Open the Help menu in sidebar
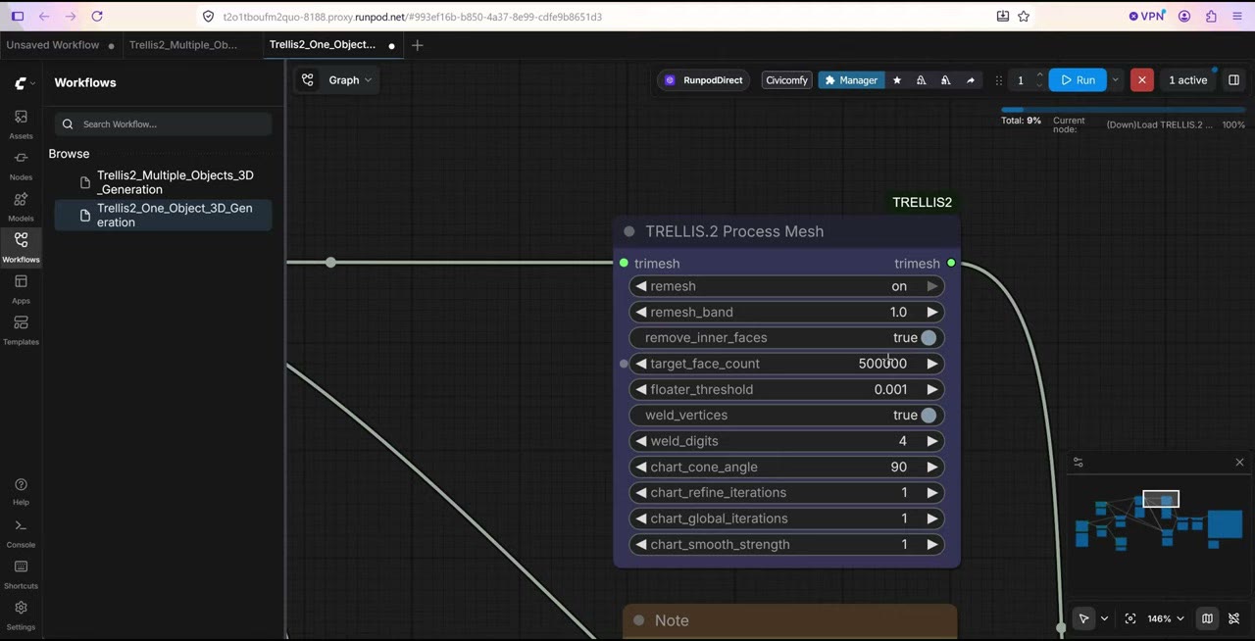The height and width of the screenshot is (641, 1255). (21, 491)
